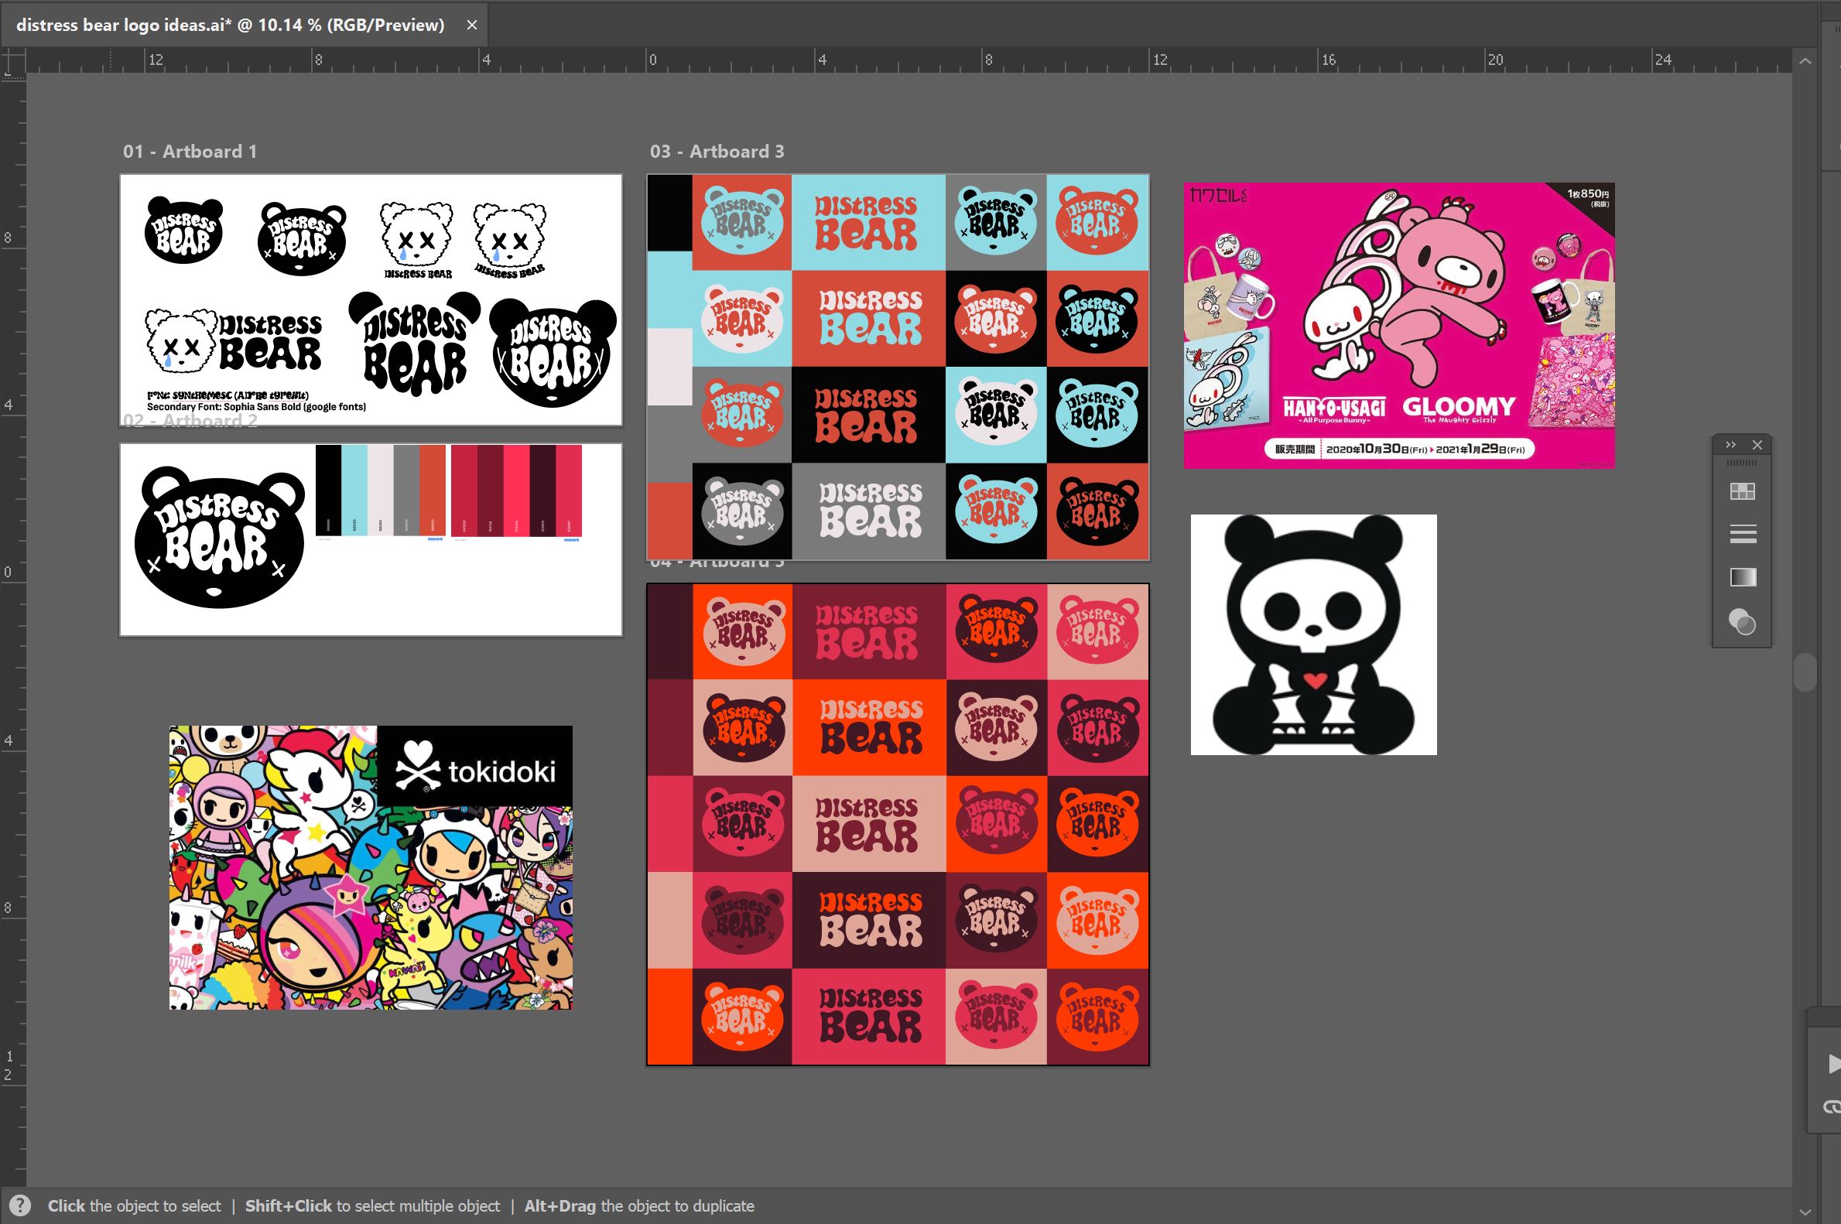Click the help question mark icon
The width and height of the screenshot is (1841, 1224).
(20, 1205)
